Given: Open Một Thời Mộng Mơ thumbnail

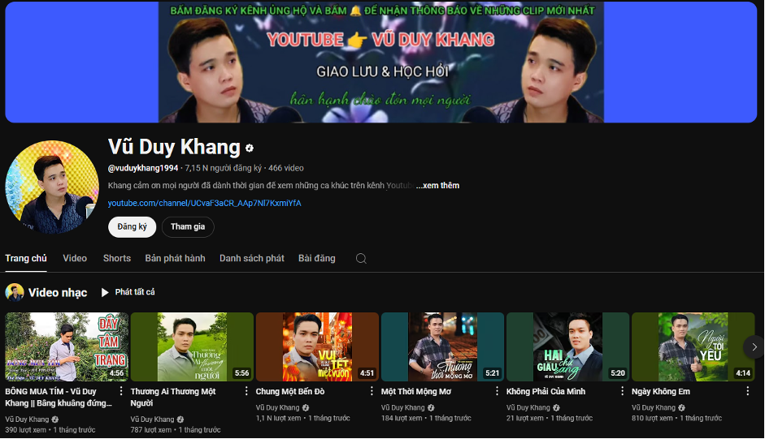Looking at the screenshot, I should pyautogui.click(x=442, y=347).
